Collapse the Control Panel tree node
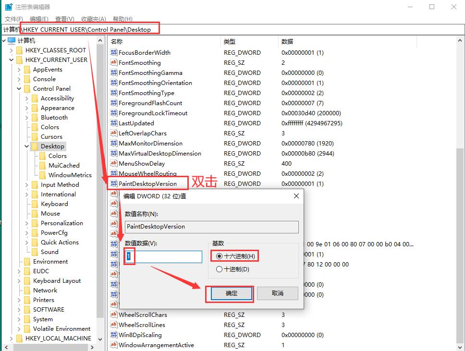The width and height of the screenshot is (465, 351). [19, 89]
